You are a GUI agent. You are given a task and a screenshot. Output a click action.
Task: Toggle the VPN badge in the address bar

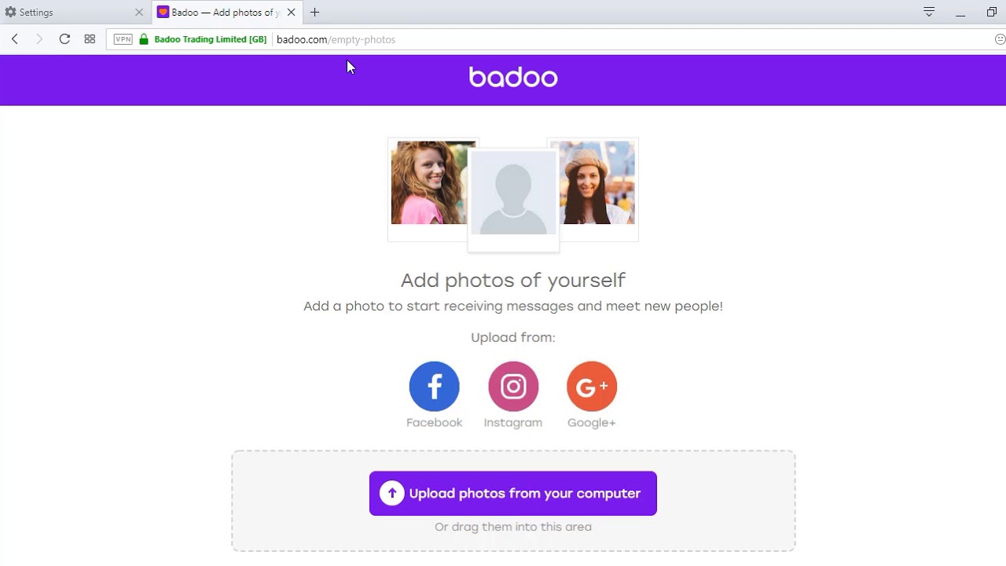(123, 39)
